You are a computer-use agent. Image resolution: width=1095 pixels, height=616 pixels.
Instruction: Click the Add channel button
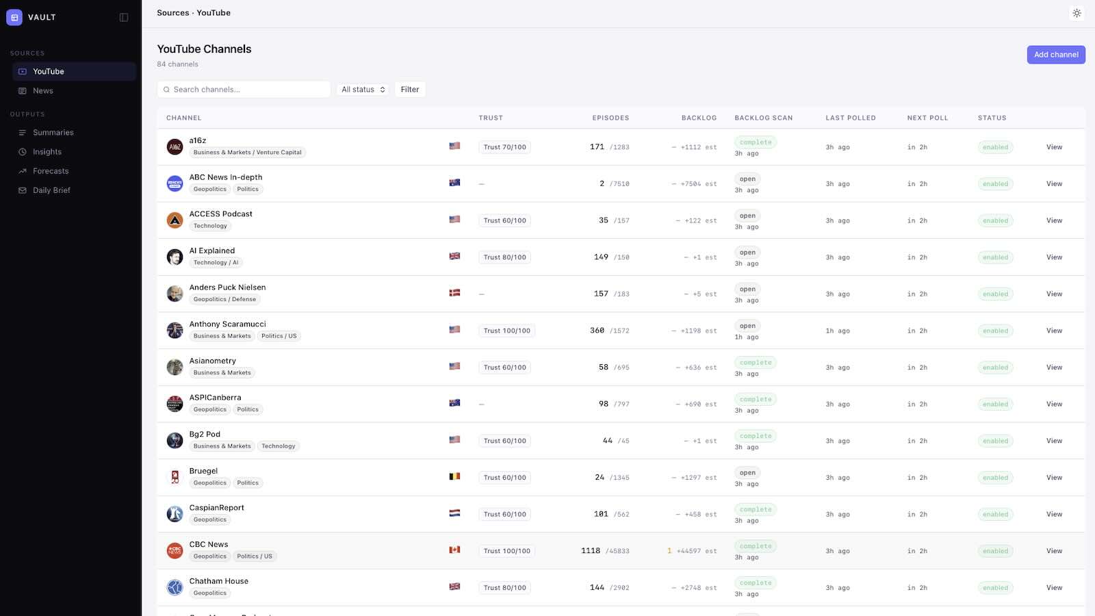tap(1056, 55)
